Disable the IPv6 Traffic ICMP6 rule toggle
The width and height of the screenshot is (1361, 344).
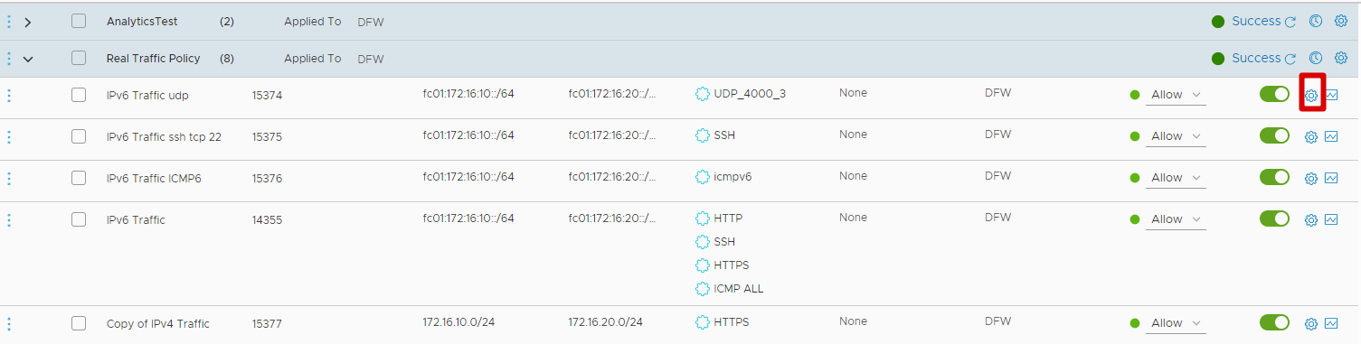[x=1274, y=177]
